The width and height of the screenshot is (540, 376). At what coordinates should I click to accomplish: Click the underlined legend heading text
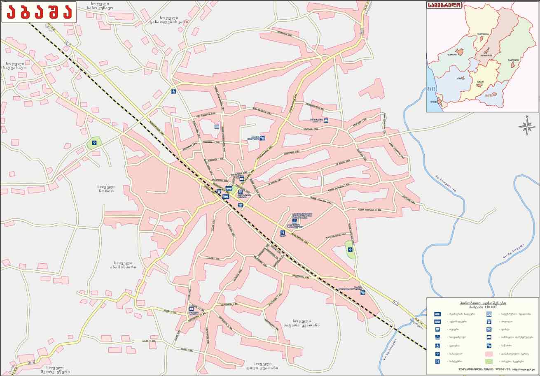(x=482, y=302)
